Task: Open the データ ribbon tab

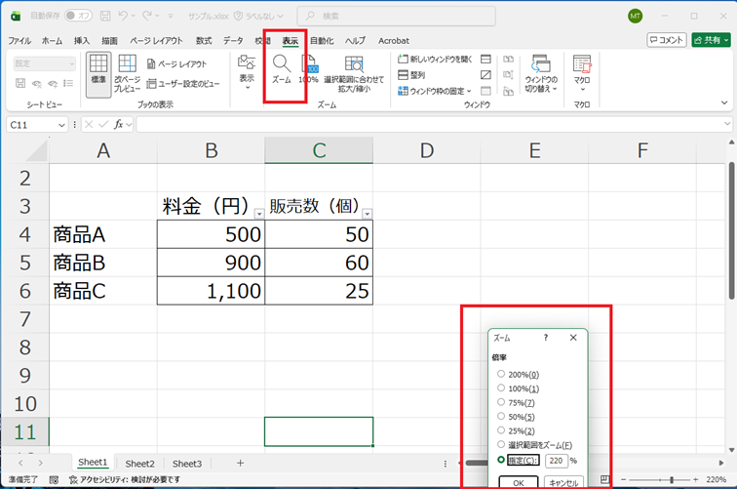Action: [x=233, y=41]
